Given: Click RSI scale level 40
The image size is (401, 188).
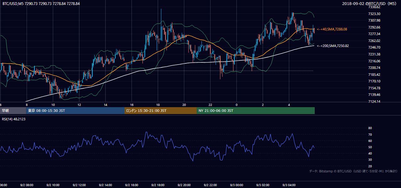Looking at the screenshot, I should coord(370,153).
